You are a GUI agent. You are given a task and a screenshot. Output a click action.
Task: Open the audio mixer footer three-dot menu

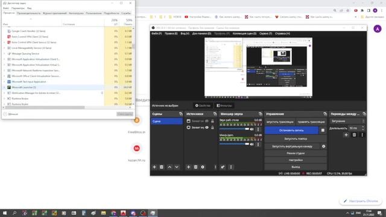231,167
